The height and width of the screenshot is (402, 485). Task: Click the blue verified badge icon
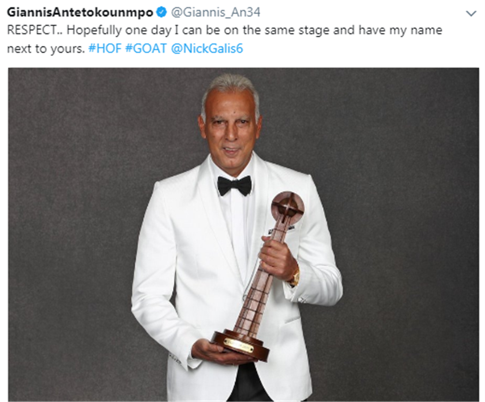161,12
